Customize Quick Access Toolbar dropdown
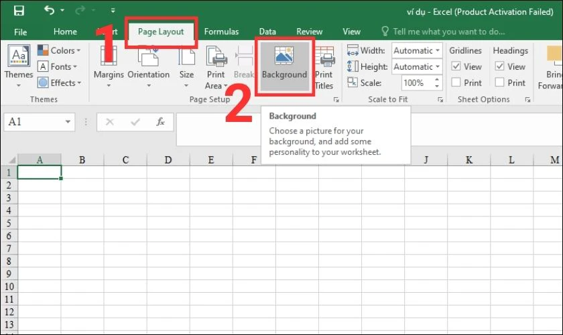563x335 pixels. pyautogui.click(x=113, y=11)
